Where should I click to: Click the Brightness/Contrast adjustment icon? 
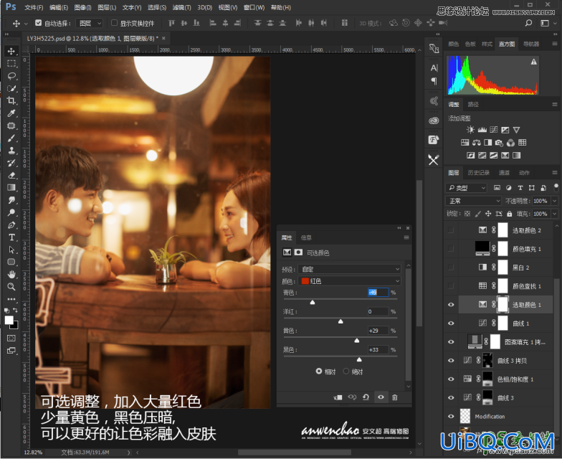(470, 130)
